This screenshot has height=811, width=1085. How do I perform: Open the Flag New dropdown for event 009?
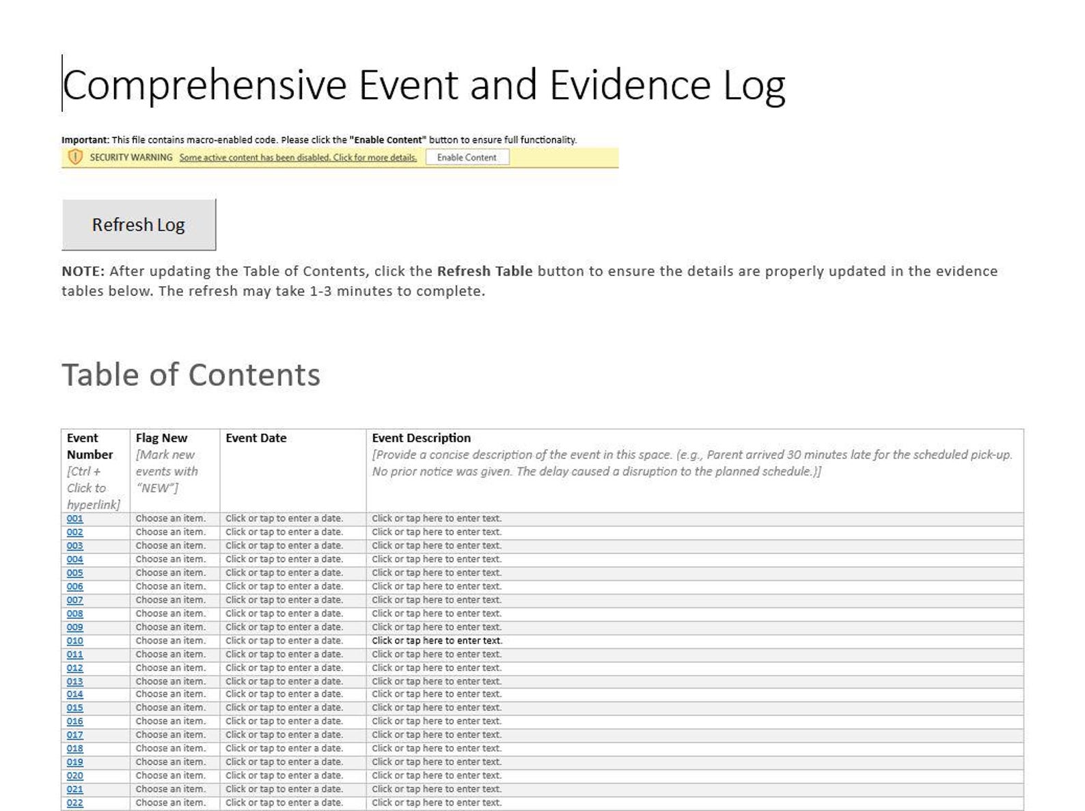coord(171,627)
